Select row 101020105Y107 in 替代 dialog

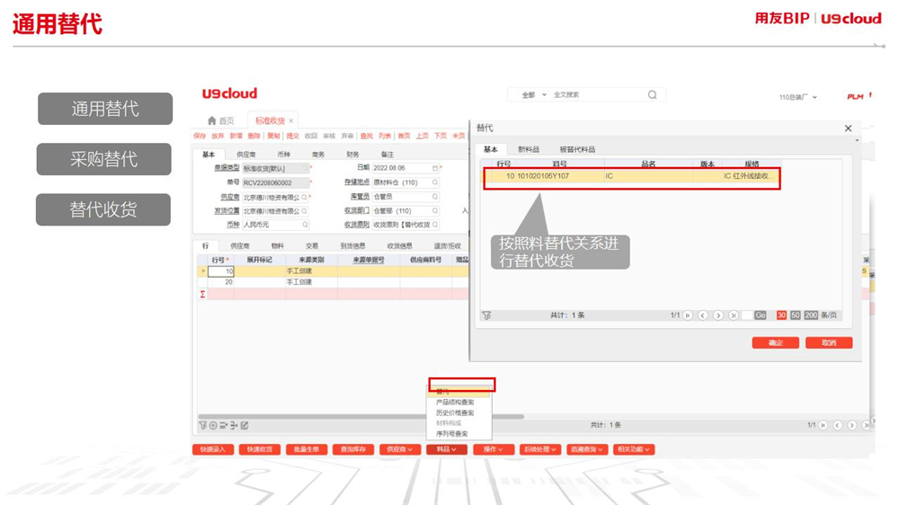631,176
